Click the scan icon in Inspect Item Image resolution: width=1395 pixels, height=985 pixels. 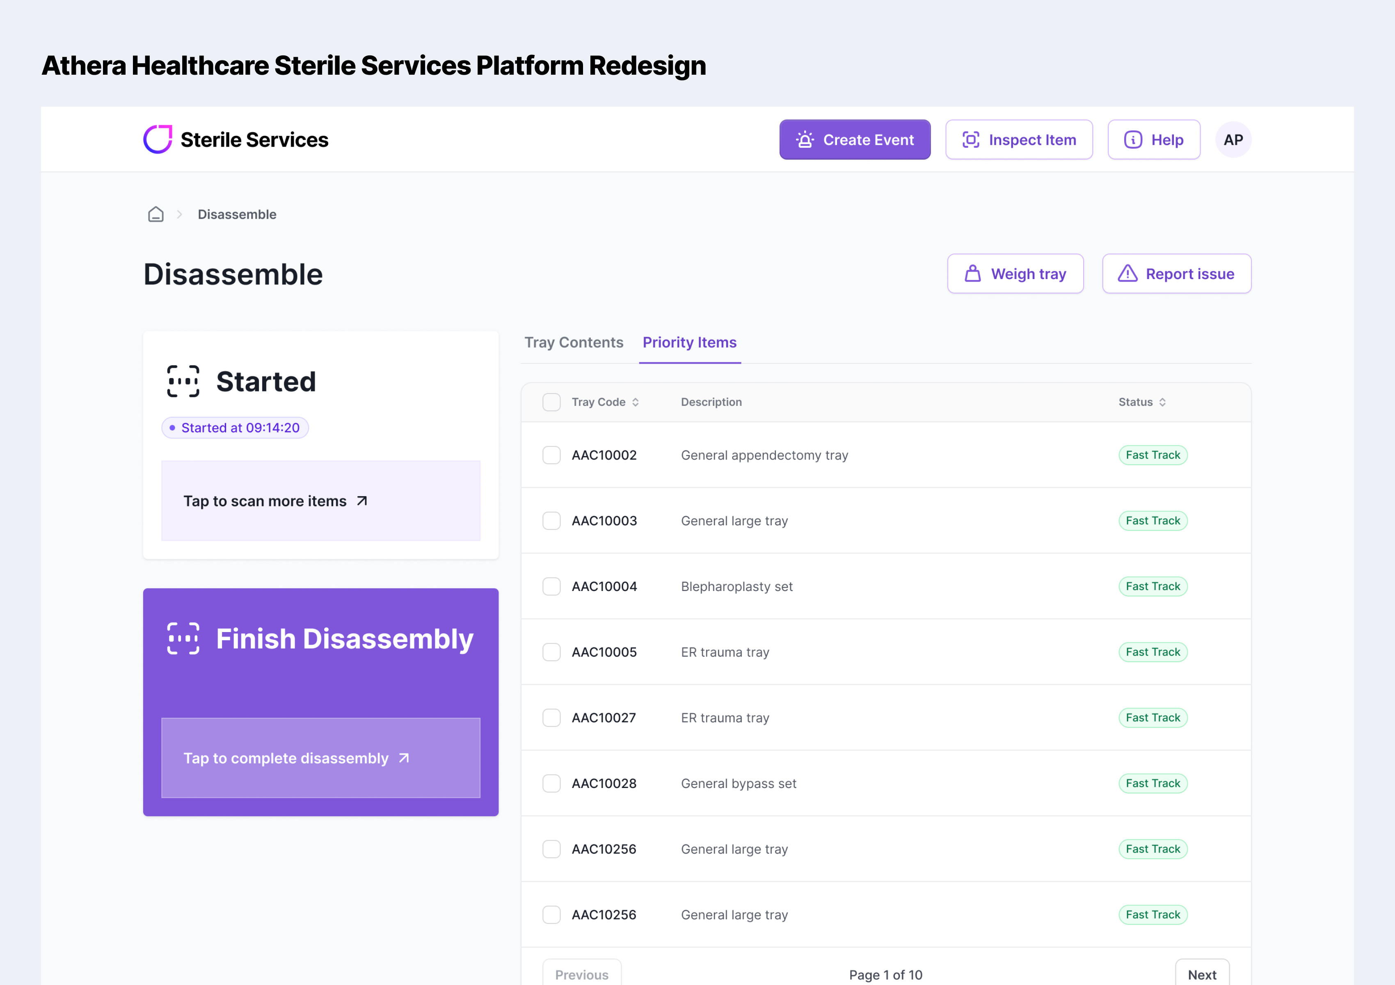970,140
